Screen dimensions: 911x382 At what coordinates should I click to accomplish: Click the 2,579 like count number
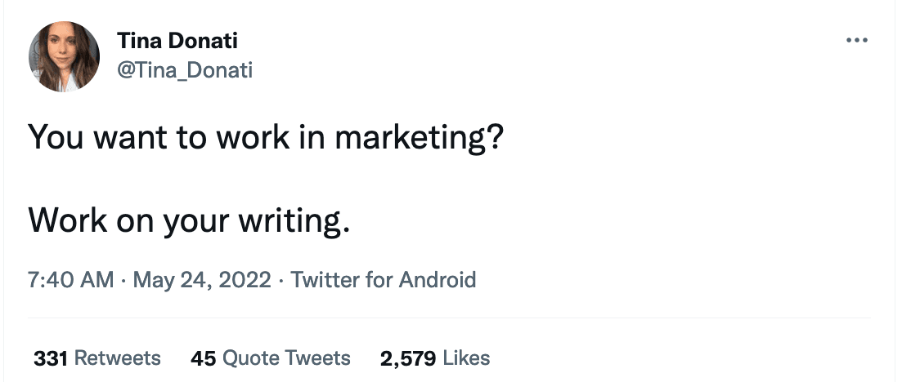[408, 358]
